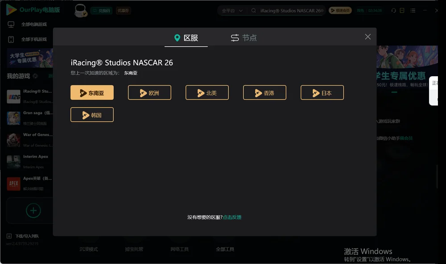Click the 学生专属优惠 banner on the right

click(x=407, y=67)
